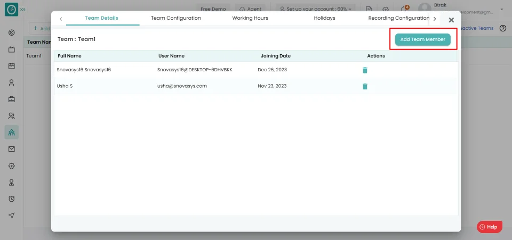Select the briefcase icon in sidebar
The height and width of the screenshot is (240, 512).
(x=11, y=99)
